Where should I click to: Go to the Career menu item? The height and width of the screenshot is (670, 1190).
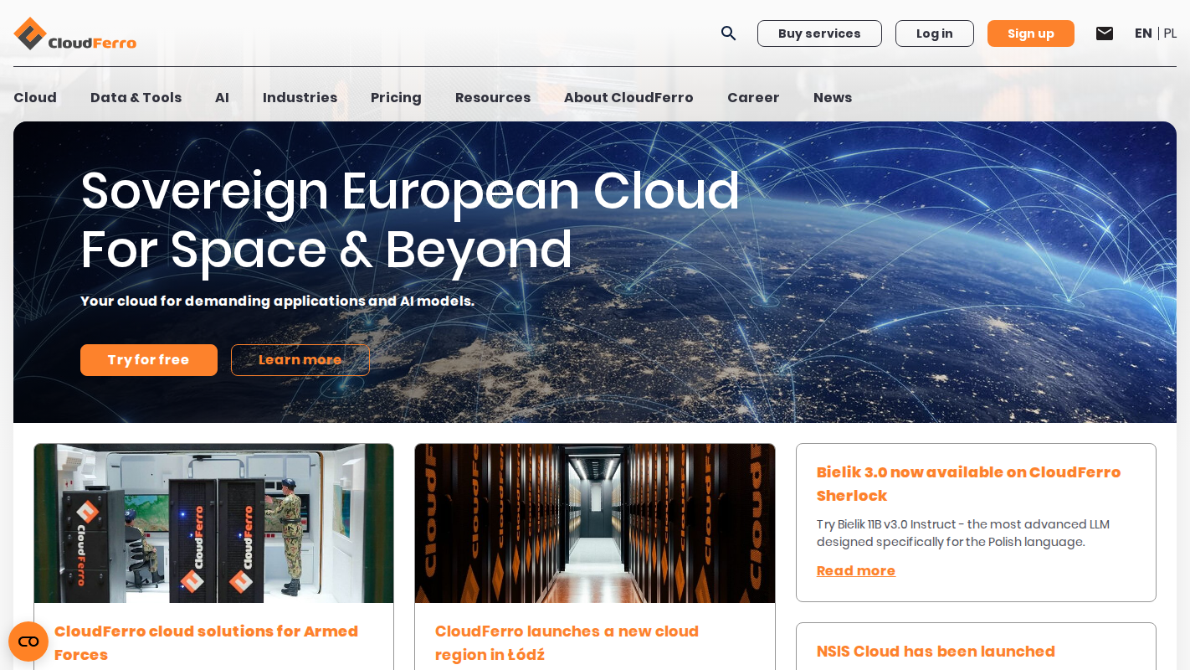click(753, 97)
